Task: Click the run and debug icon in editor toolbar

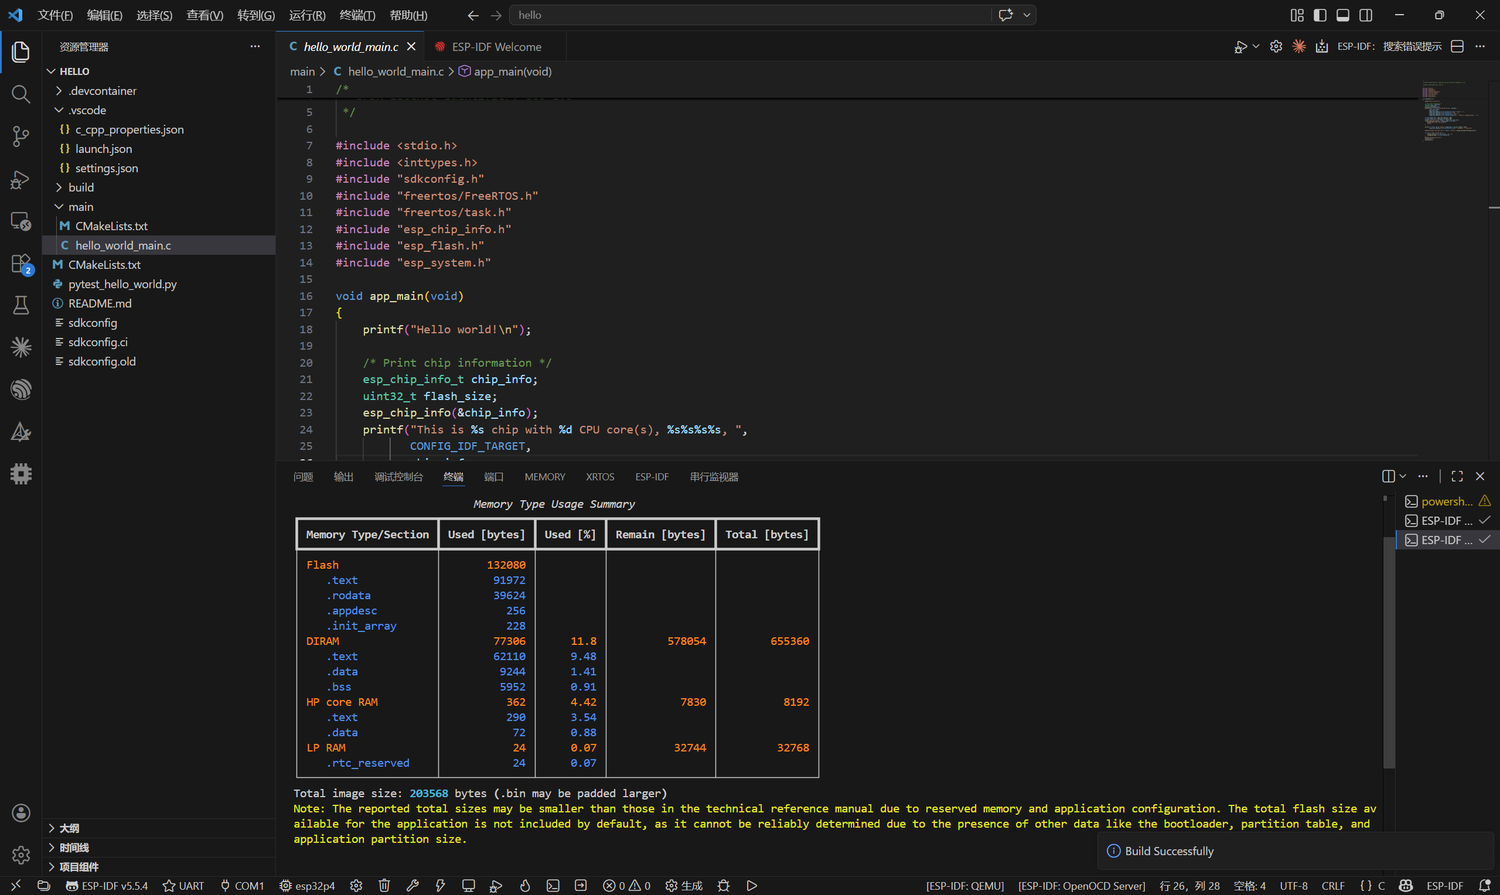Action: pos(1240,46)
